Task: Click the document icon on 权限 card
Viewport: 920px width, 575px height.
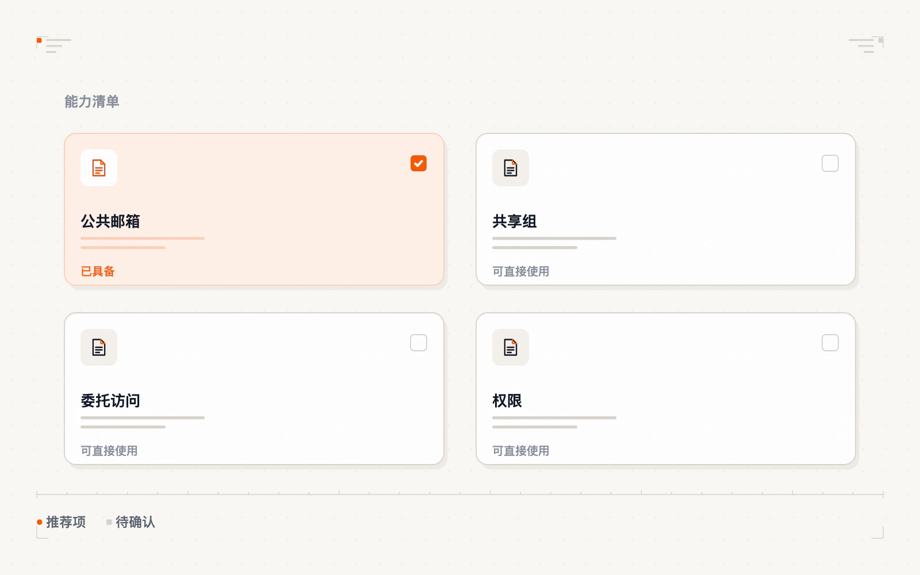Action: (511, 347)
